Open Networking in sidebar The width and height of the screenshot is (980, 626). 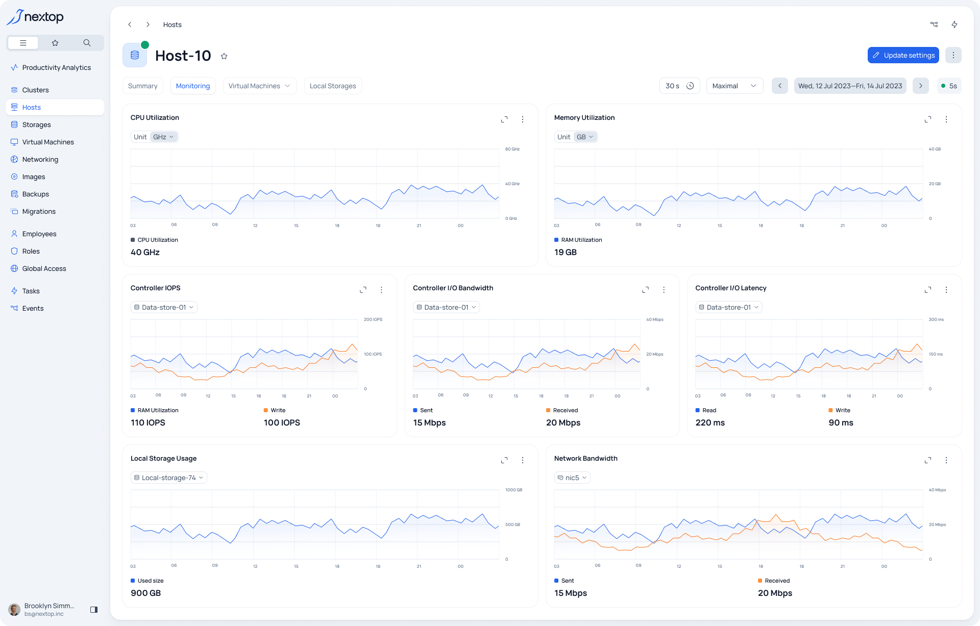[55, 159]
